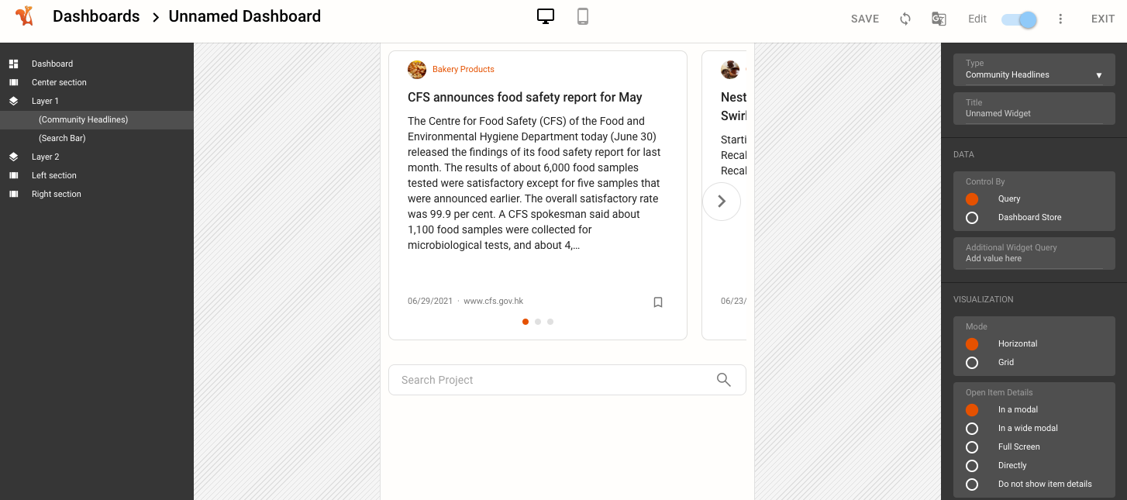Click the partially visible second headline card
This screenshot has height=500, width=1127.
[724, 195]
